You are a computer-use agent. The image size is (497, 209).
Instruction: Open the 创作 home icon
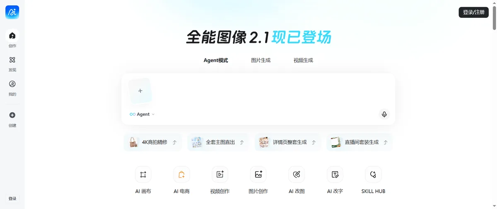tap(12, 36)
